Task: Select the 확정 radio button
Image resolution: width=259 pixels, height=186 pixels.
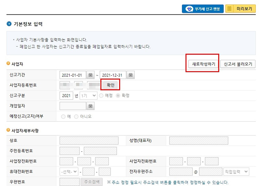Action: [118, 95]
